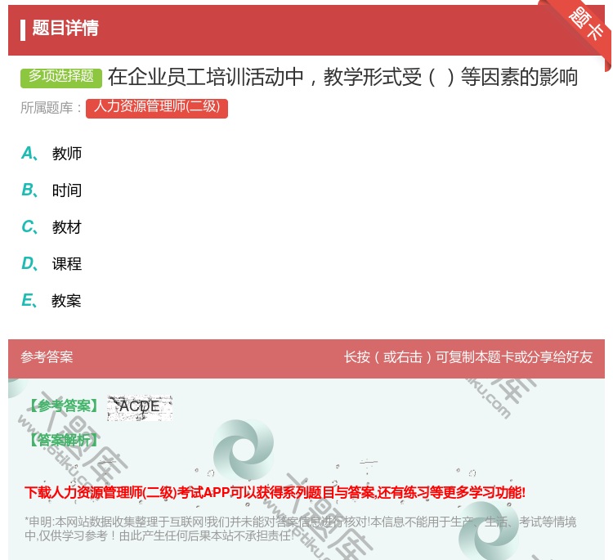Click the 长按（或右击）可复制本题卡 hint text
The width and height of the screenshot is (613, 560).
(x=468, y=357)
